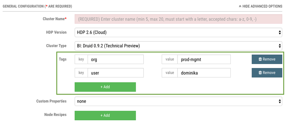Open the Custom Properties dropdown

(x=178, y=101)
